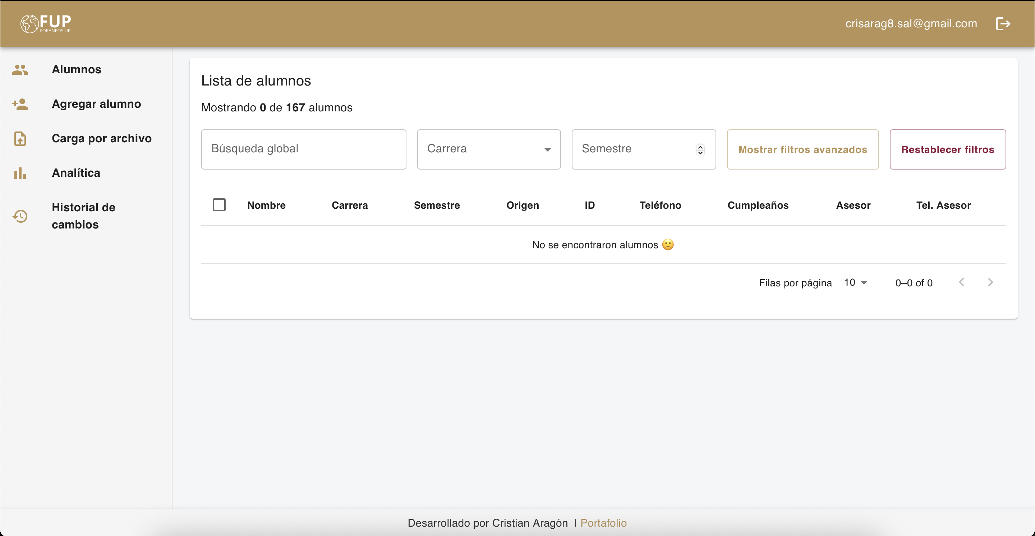Click Restablecer filtros button
The width and height of the screenshot is (1035, 536).
(x=947, y=149)
